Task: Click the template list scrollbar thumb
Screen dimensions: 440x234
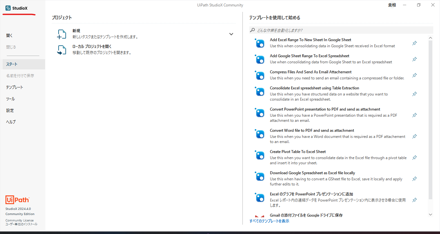Action: pyautogui.click(x=431, y=120)
